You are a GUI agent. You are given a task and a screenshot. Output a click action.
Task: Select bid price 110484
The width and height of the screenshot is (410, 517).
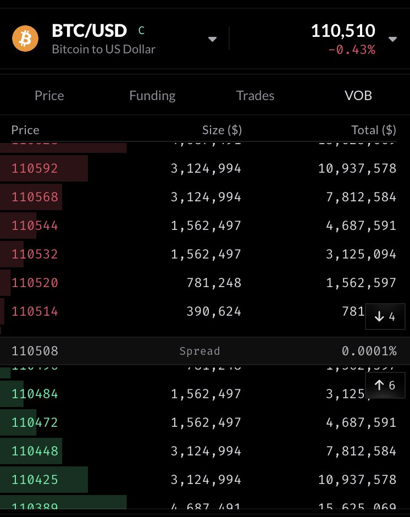tap(35, 394)
